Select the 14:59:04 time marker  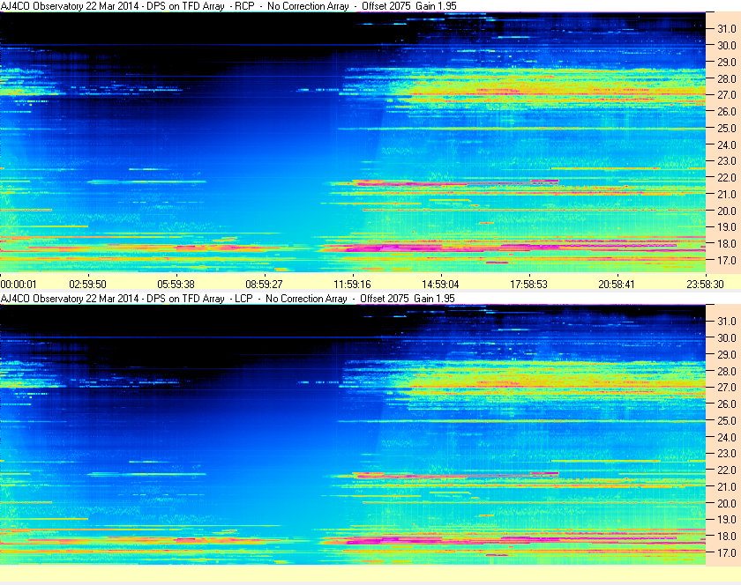(x=440, y=285)
